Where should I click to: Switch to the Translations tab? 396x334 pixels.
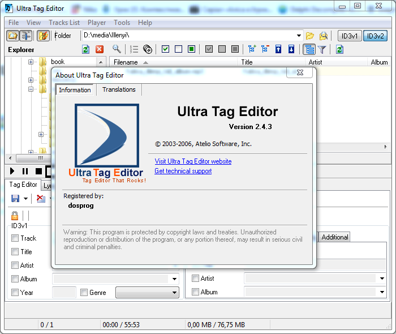pos(119,89)
